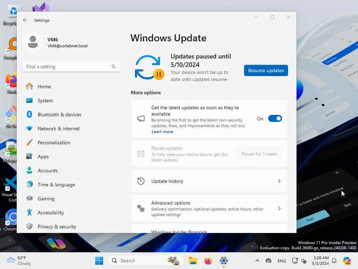The height and width of the screenshot is (269, 358).
Task: Click the Pause for 1 week button
Action: (259, 154)
